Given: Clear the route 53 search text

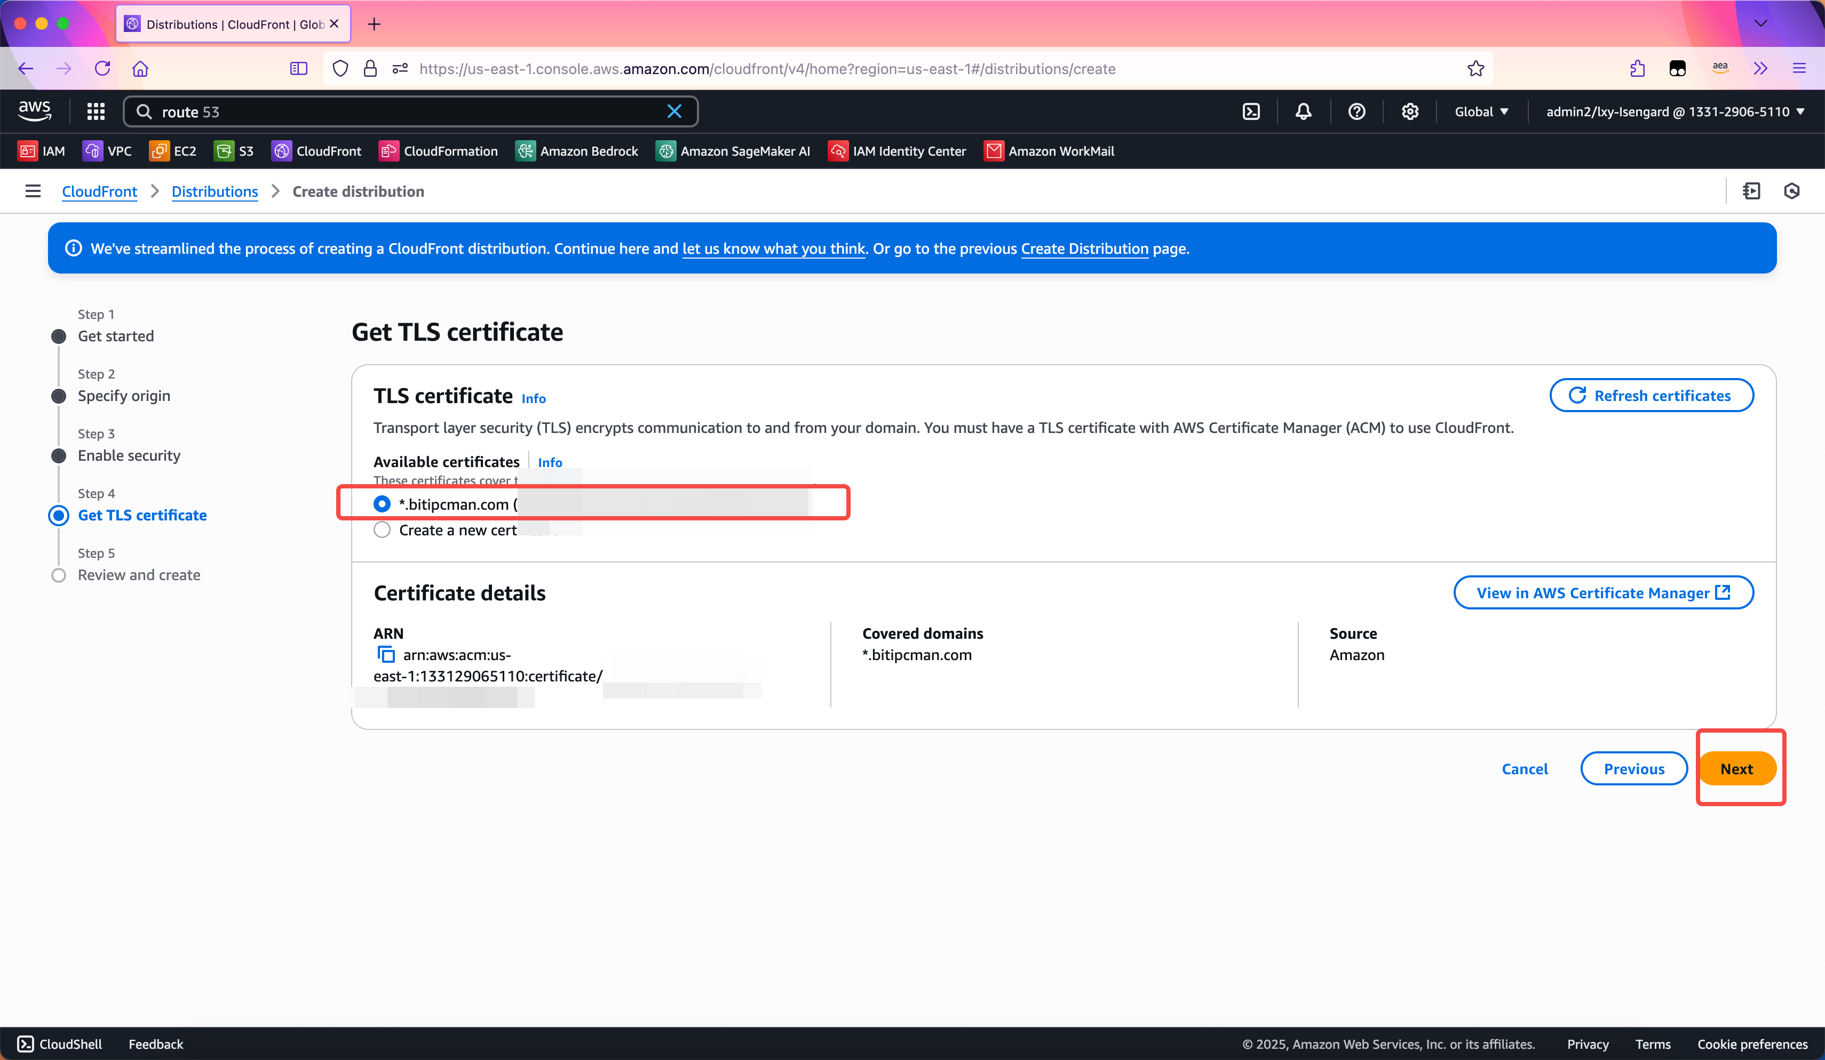Looking at the screenshot, I should coord(675,111).
